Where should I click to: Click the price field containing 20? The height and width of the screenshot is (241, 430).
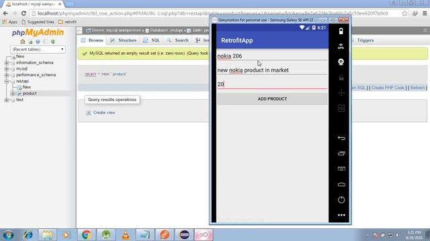272,84
